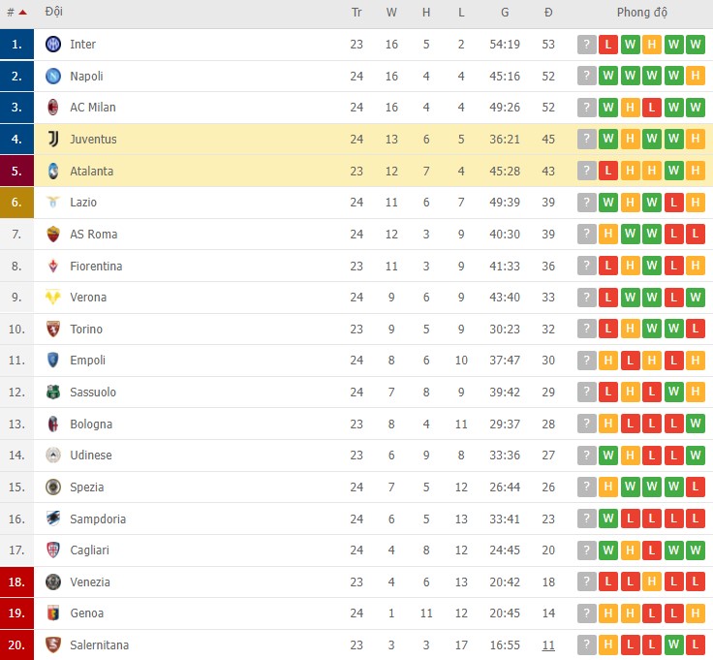Click the Sassuolo crest icon
Viewport: 713px width, 660px height.
click(53, 393)
